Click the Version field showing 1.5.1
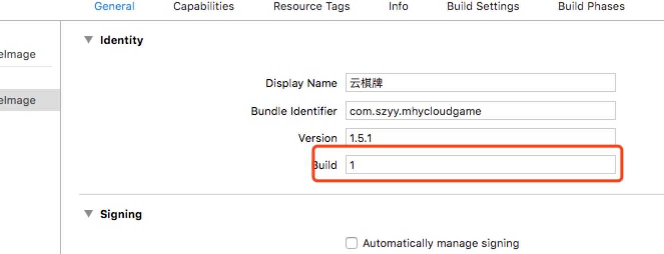The width and height of the screenshot is (664, 254). click(x=480, y=137)
